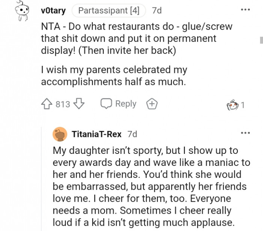Click the 813 vote count
The height and width of the screenshot is (231, 263).
[63, 104]
